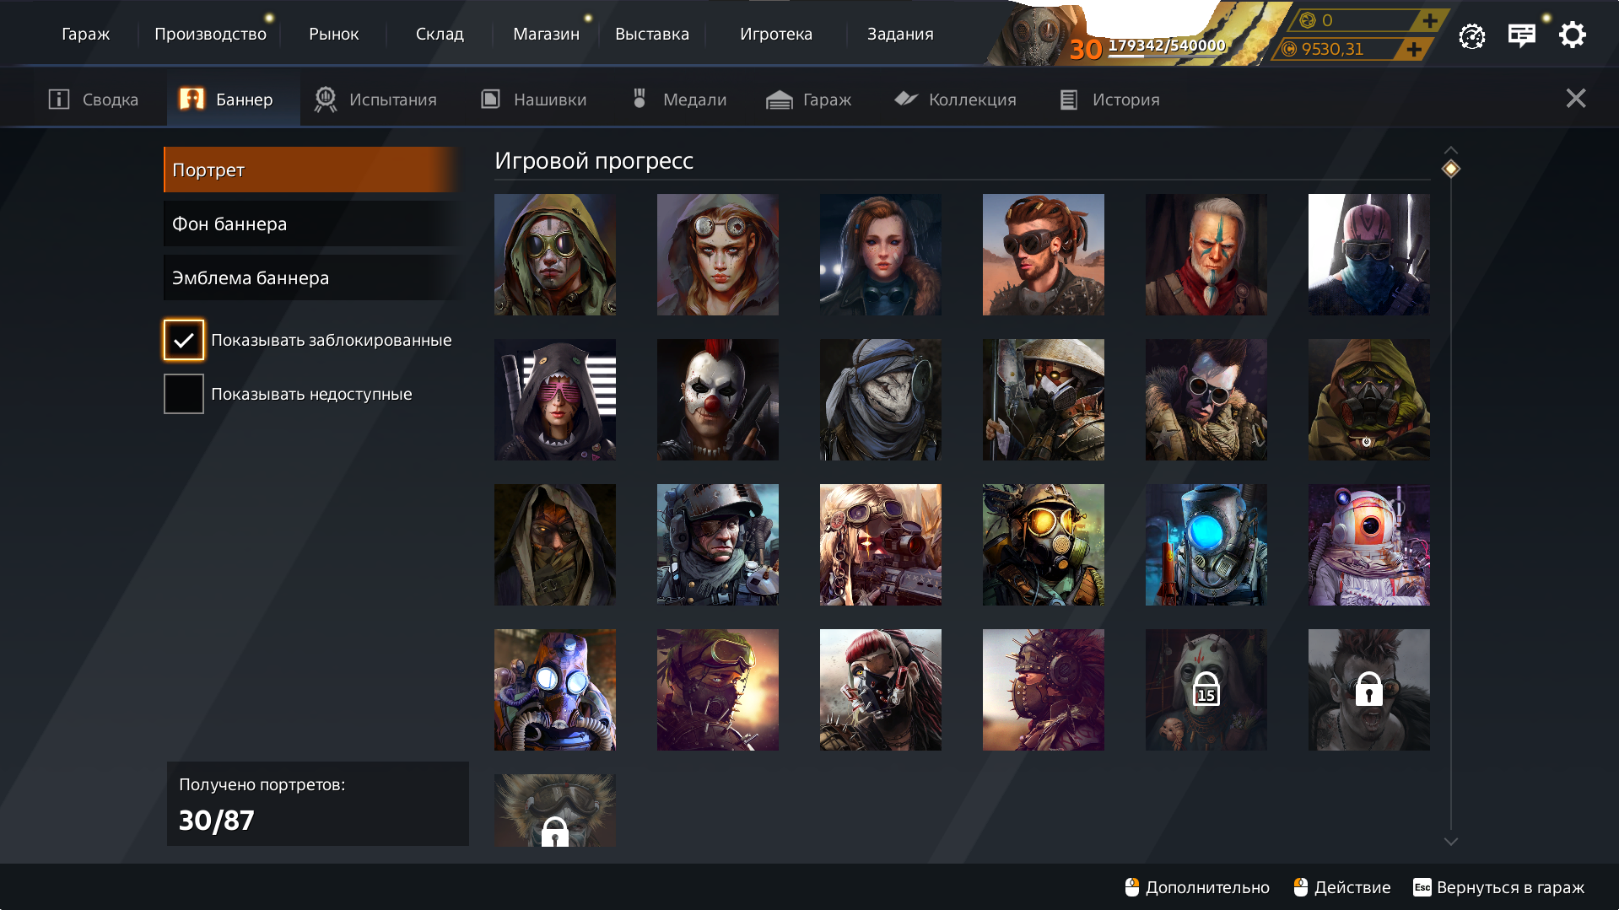Select the yellow-lens gas mask portrait
Screen dimensions: 1619x910
(1044, 545)
